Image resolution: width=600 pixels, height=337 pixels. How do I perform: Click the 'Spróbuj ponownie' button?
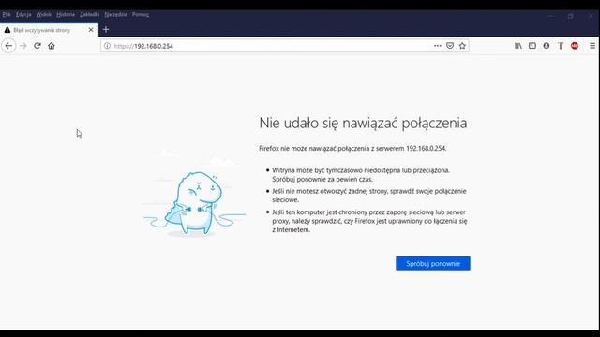coord(433,263)
